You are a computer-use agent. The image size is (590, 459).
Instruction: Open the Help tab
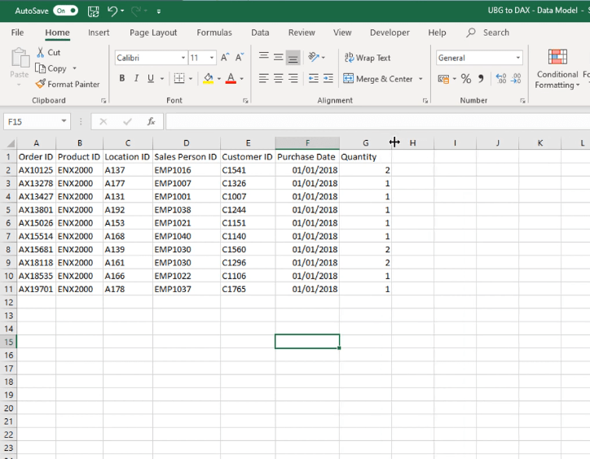click(x=437, y=33)
